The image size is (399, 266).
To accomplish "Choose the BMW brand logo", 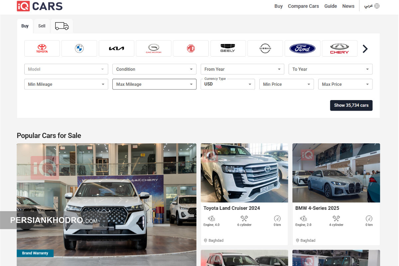I will click(79, 49).
